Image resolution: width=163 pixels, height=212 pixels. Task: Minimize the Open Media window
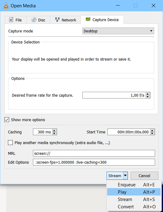pyautogui.click(x=118, y=6)
